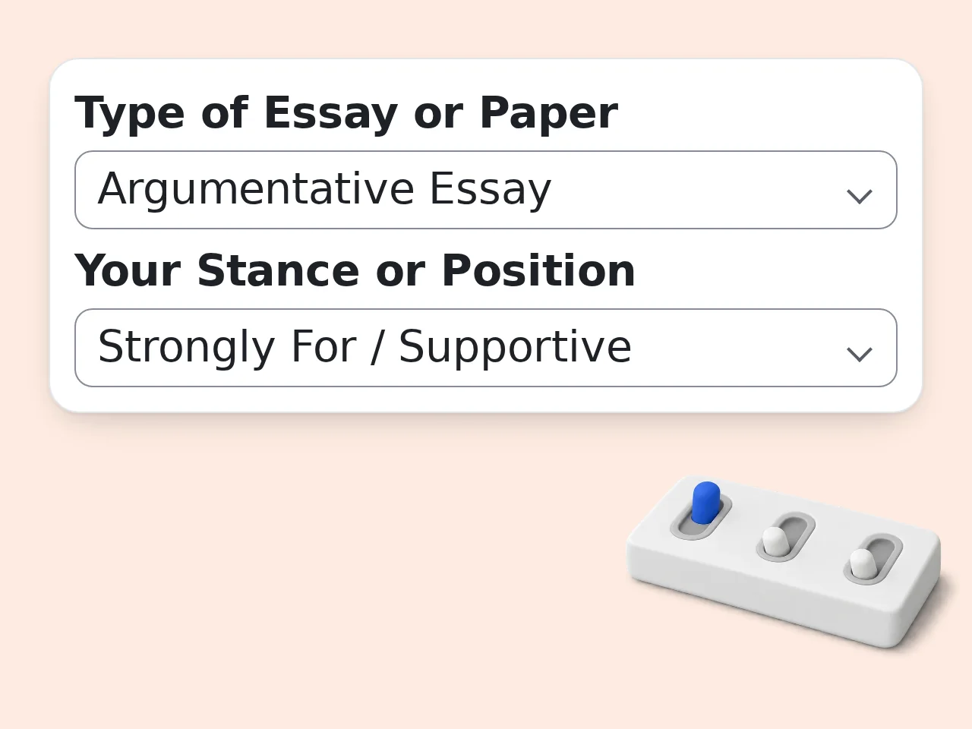Select the Argumentative Essay value text
This screenshot has height=729, width=972.
324,189
